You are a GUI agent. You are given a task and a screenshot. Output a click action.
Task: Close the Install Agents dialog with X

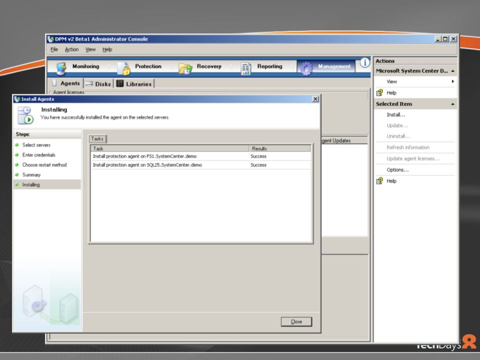point(315,99)
